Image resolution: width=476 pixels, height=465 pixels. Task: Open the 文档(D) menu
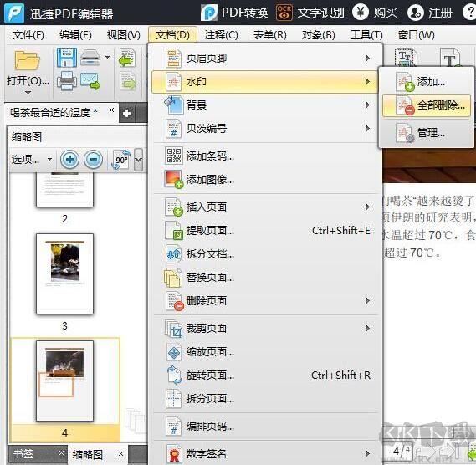pos(172,35)
